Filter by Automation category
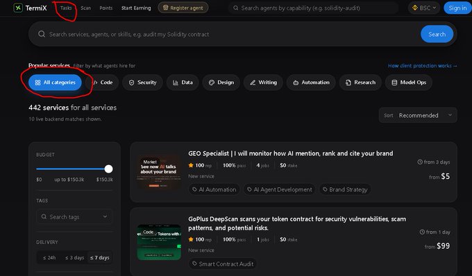This screenshot has width=472, height=276. (x=311, y=83)
